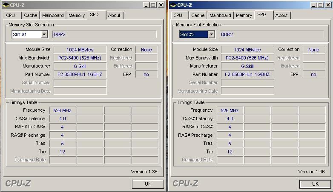Select the SPD tab in right window
333x192 pixels.
pos(264,14)
